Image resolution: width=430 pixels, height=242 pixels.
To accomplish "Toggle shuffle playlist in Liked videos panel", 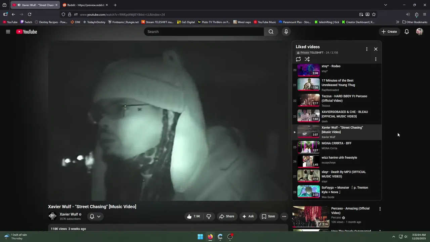I will [307, 59].
